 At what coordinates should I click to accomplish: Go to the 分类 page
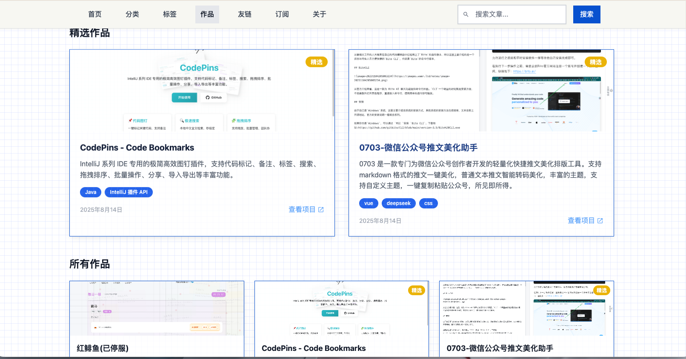[132, 14]
